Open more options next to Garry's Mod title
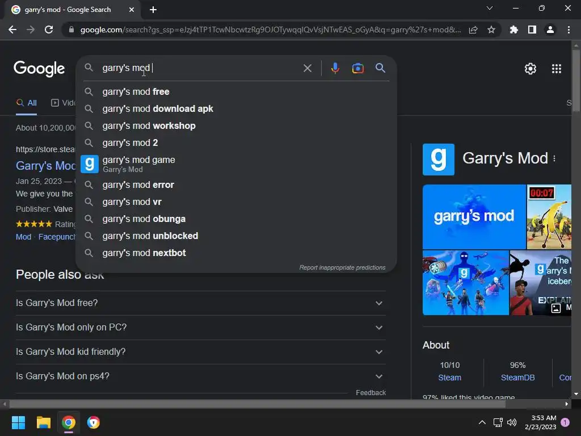This screenshot has width=581, height=436. pyautogui.click(x=554, y=159)
